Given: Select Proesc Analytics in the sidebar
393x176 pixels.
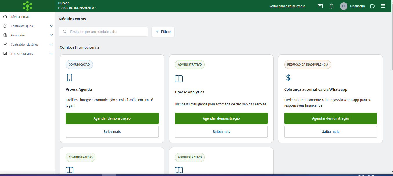Looking at the screenshot, I should (x=22, y=54).
